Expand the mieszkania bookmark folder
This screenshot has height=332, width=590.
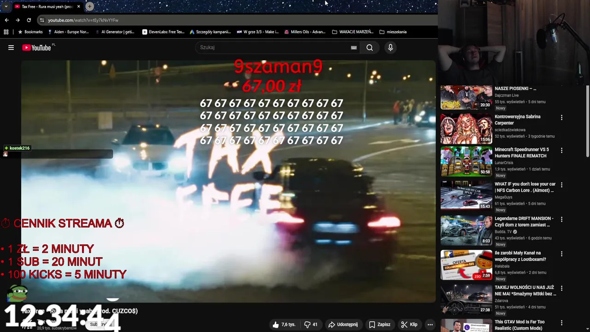tap(393, 32)
